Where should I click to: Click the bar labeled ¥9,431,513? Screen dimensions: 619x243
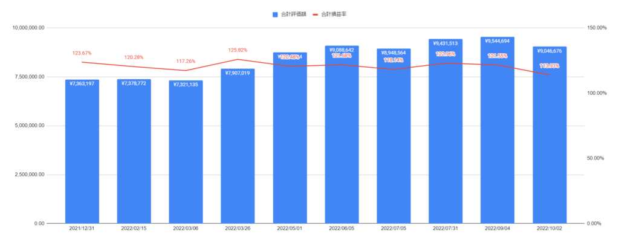(446, 131)
